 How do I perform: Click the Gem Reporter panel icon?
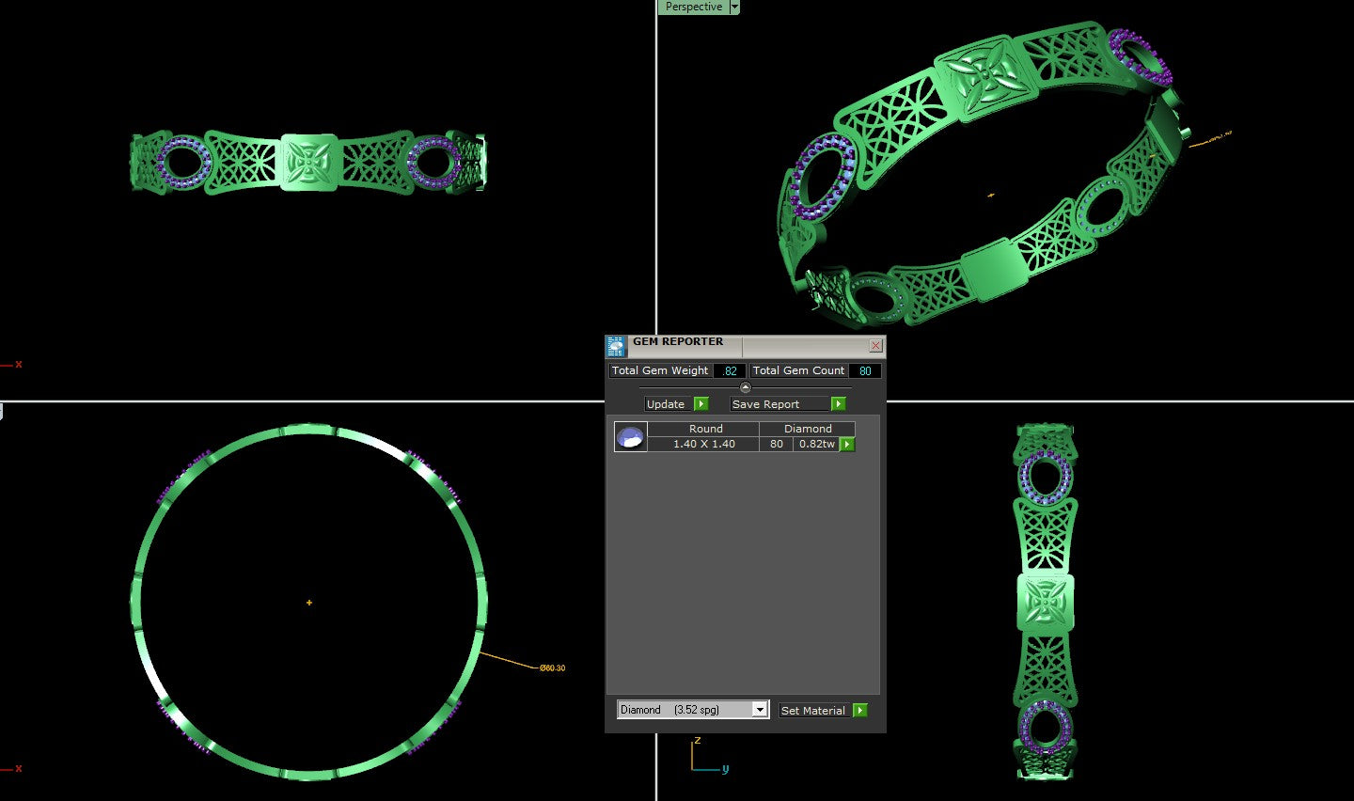(x=616, y=346)
